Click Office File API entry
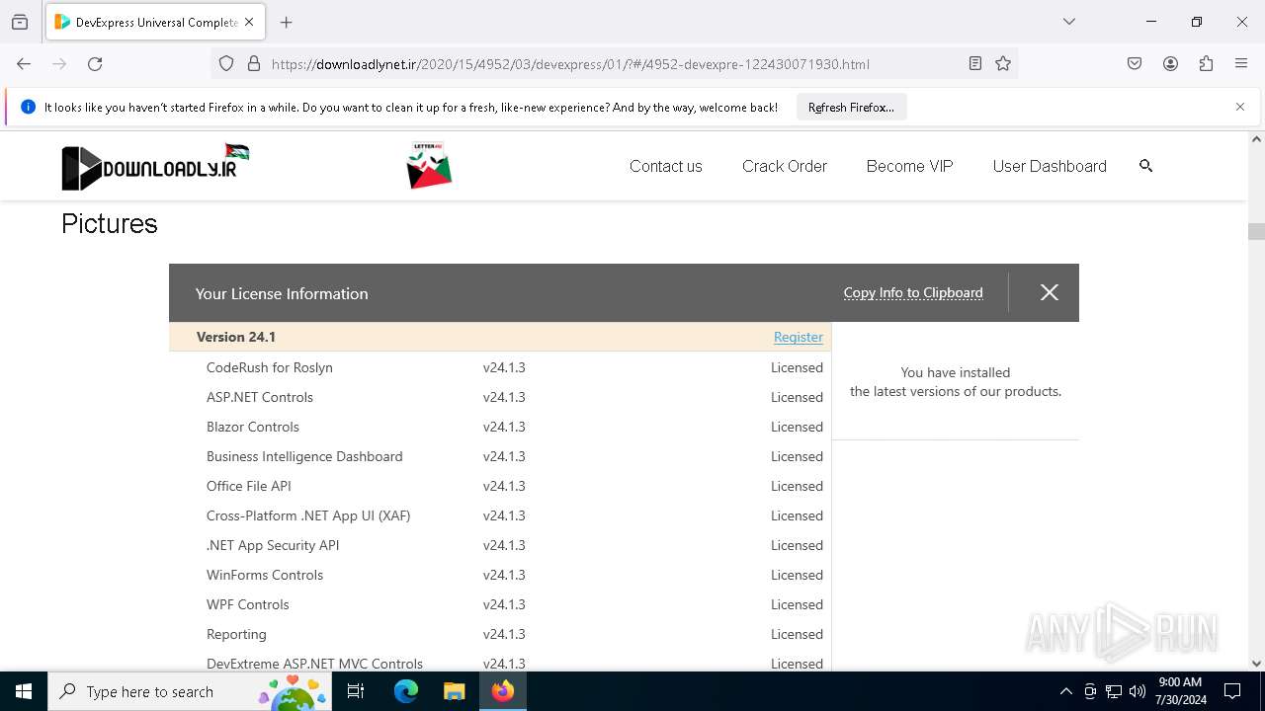The width and height of the screenshot is (1265, 711). pos(249,486)
